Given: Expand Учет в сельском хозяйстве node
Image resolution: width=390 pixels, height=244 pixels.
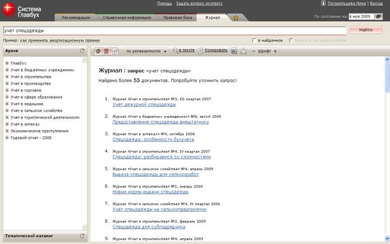Looking at the screenshot, I should (7, 110).
